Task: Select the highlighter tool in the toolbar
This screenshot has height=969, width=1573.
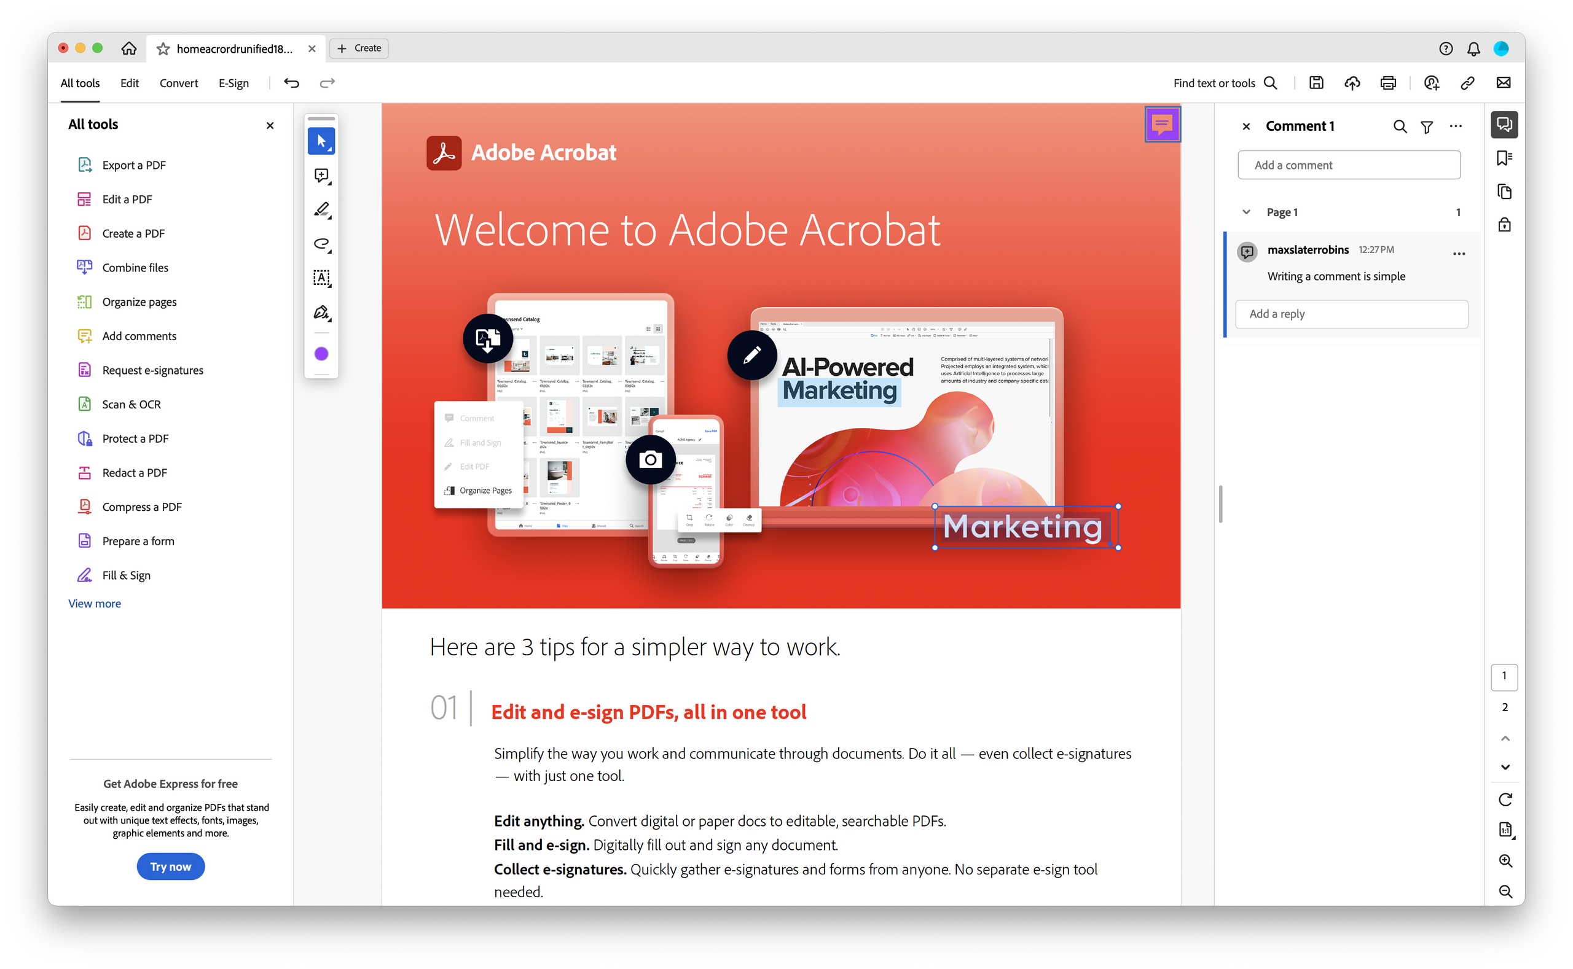Action: 321,209
